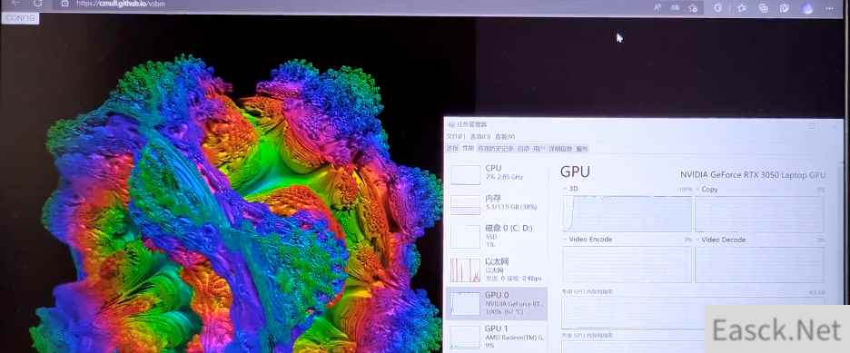Viewport: 850px width, 353px height.
Task: Click the green G extension icon
Action: [717, 7]
